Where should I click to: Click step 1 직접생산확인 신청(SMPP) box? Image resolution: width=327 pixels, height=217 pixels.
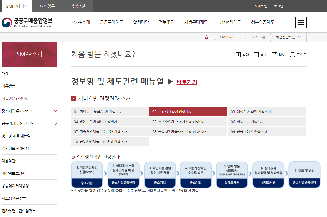pos(87,175)
